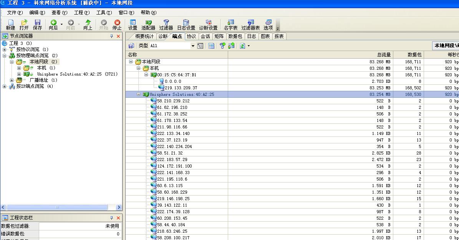The width and height of the screenshot is (459, 240).
Task: Select the 矩阵 tab
Action: click(219, 36)
